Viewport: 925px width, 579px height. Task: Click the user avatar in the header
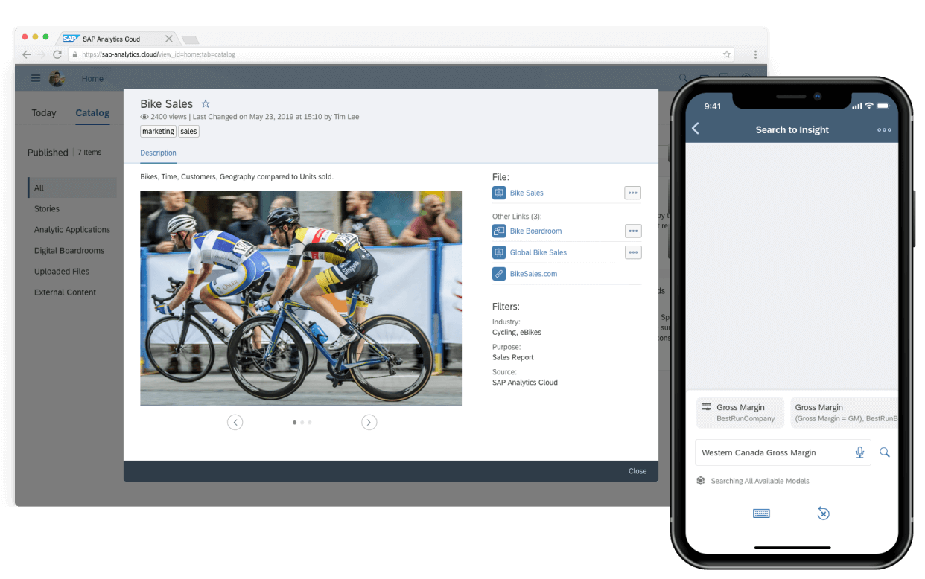pos(57,79)
